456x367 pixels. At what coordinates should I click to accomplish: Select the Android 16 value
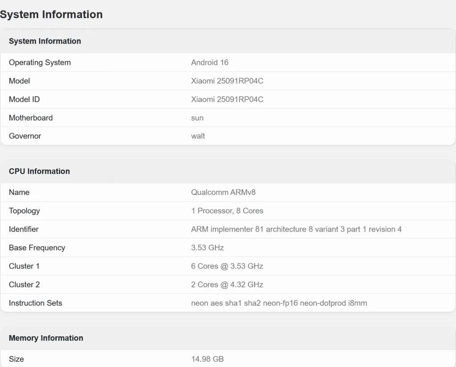(x=210, y=62)
